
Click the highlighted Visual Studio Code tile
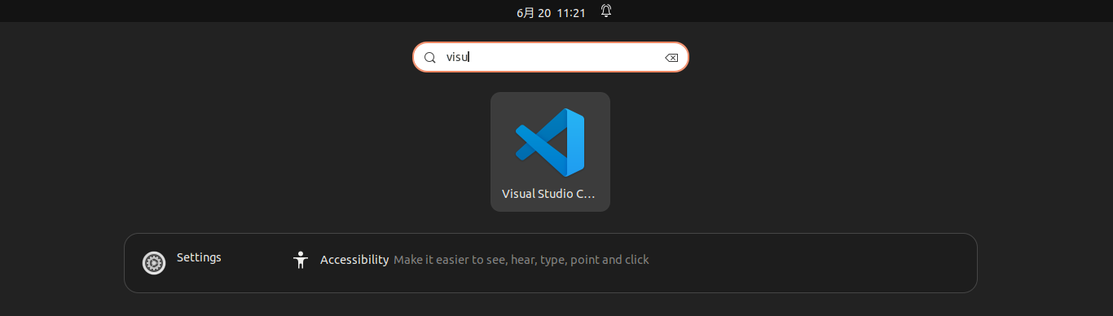coord(550,151)
